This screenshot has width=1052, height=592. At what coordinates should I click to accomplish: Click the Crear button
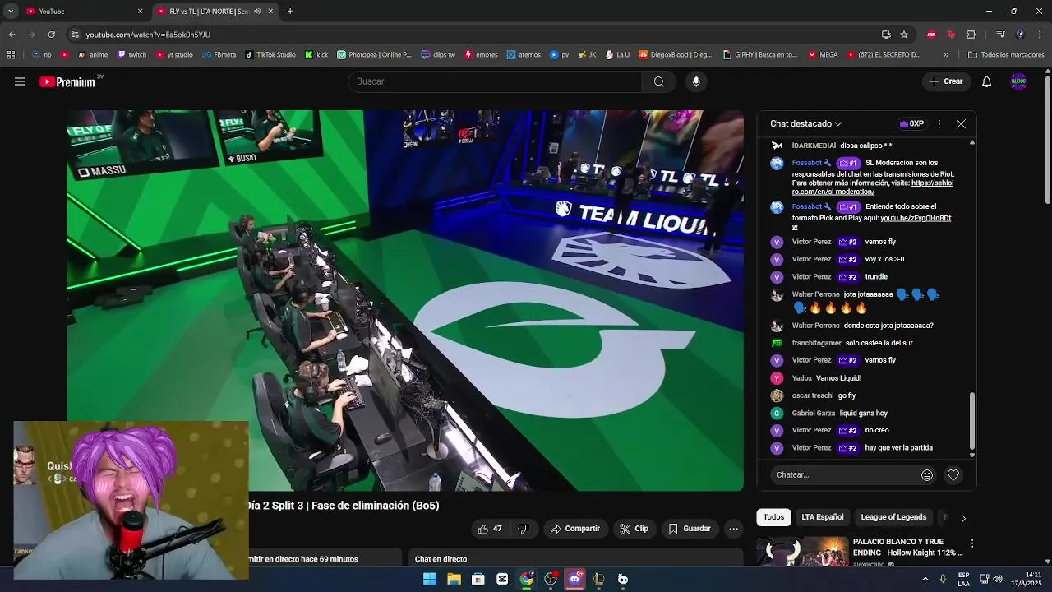coord(945,81)
